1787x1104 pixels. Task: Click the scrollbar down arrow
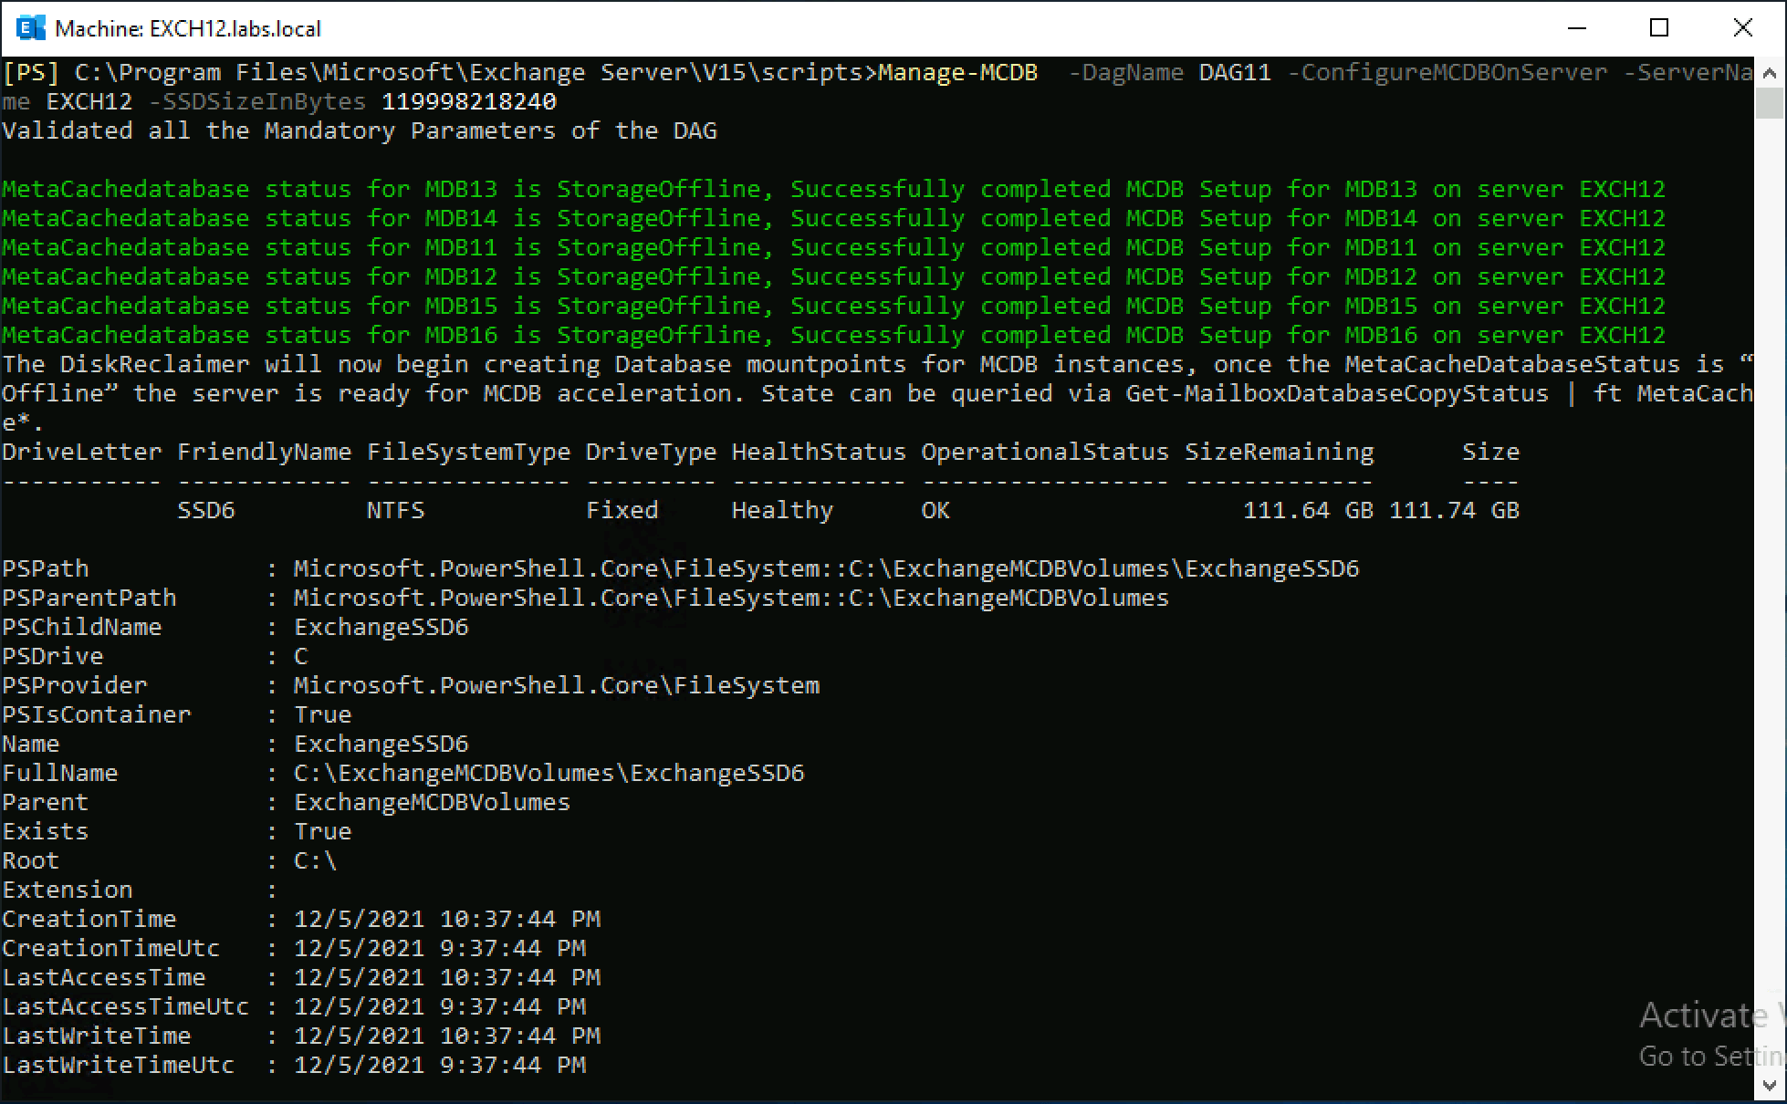coord(1771,1086)
